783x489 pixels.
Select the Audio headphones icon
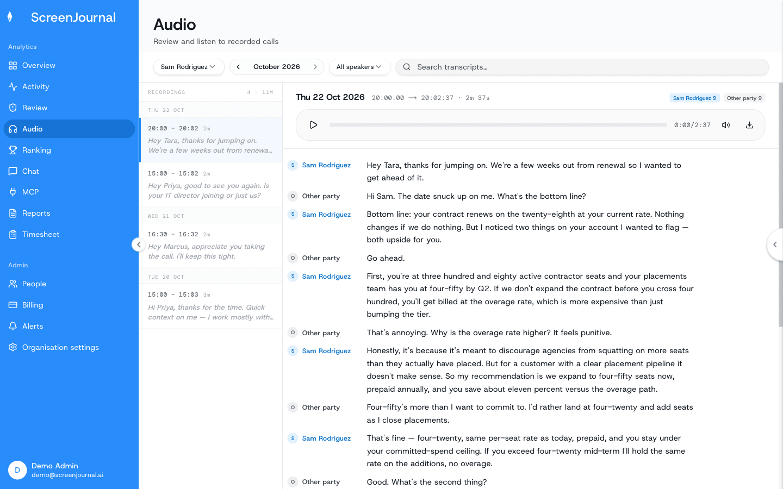pyautogui.click(x=13, y=129)
